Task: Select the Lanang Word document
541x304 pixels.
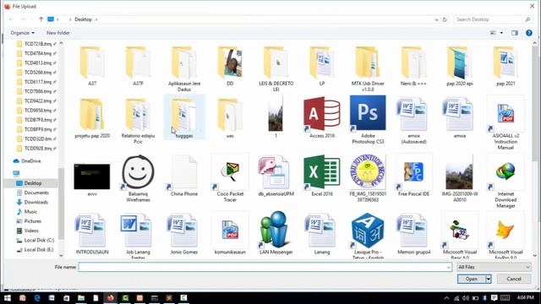Action: (321, 233)
